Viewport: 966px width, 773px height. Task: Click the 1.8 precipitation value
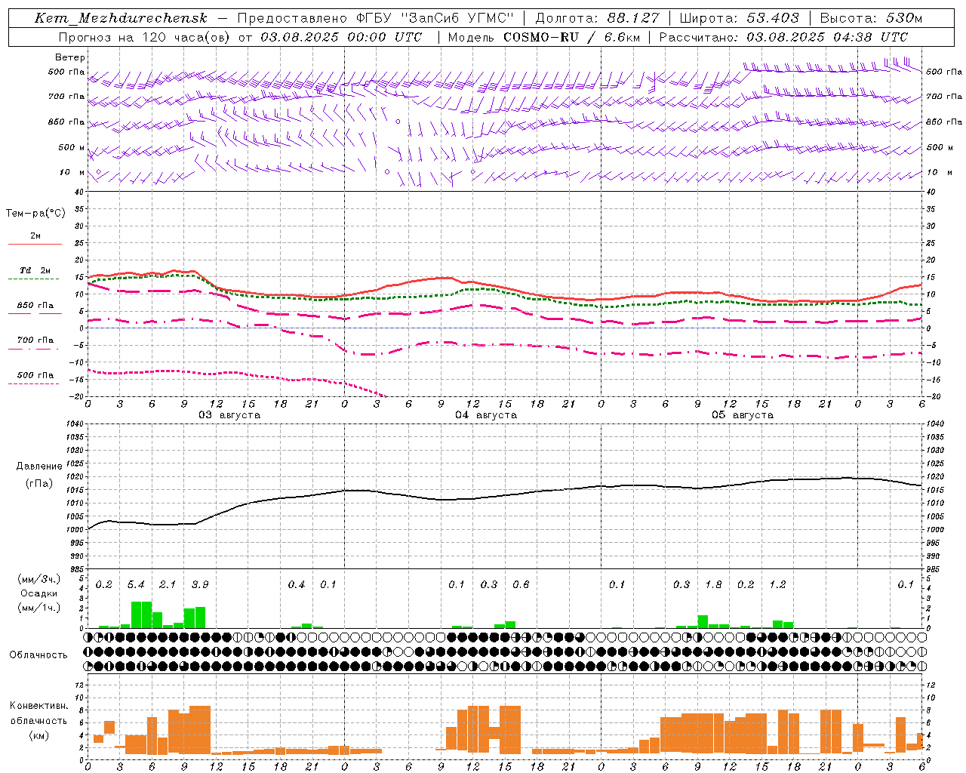713,585
